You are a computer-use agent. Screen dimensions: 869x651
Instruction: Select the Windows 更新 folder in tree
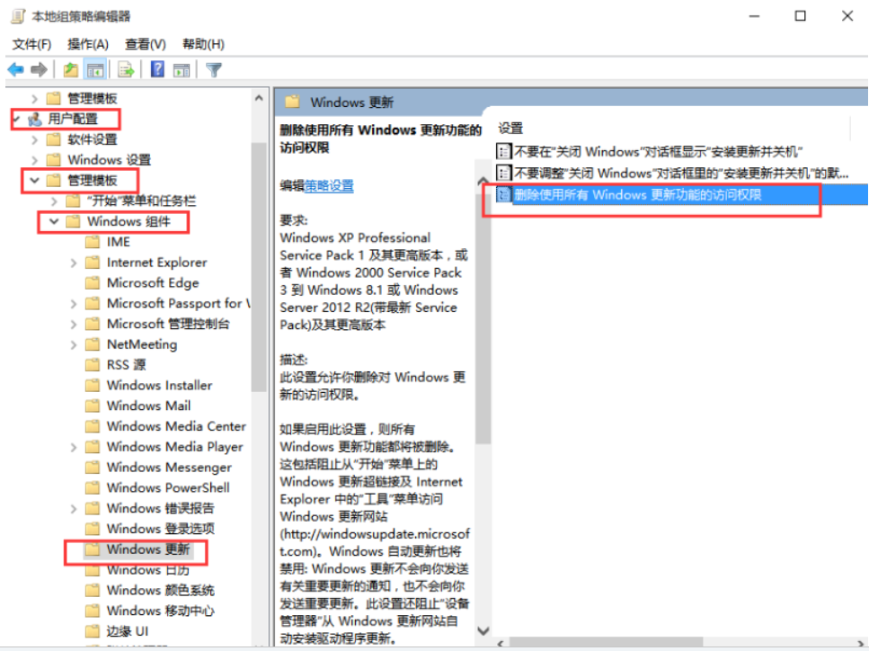pos(147,549)
